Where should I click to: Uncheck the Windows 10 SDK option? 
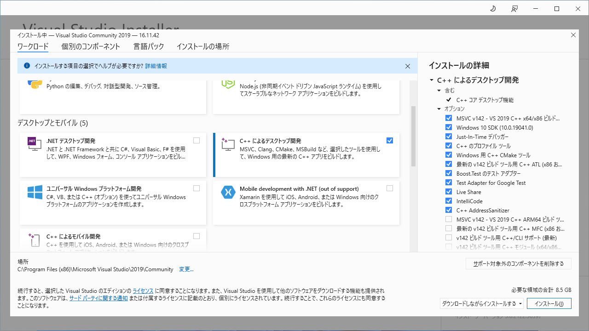coord(449,127)
